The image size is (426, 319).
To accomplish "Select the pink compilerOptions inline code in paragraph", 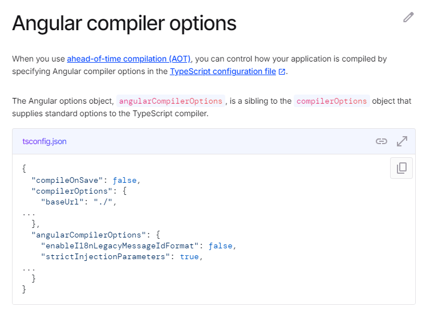I will point(331,101).
